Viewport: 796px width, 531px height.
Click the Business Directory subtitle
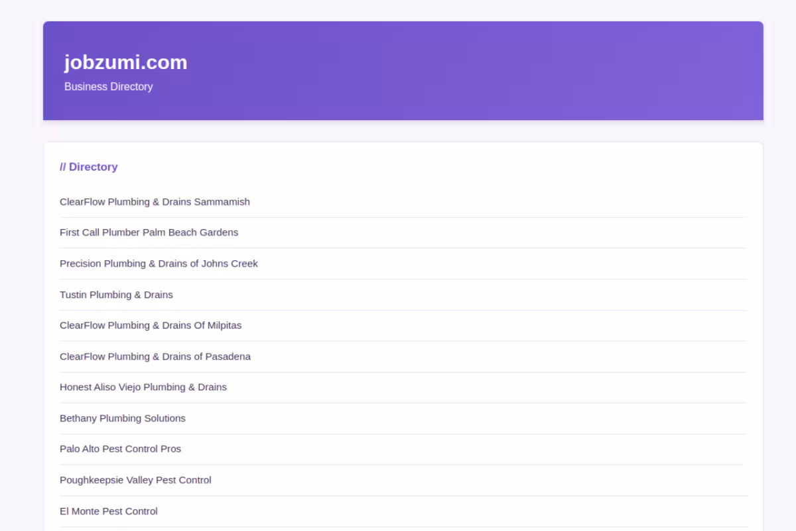[108, 86]
